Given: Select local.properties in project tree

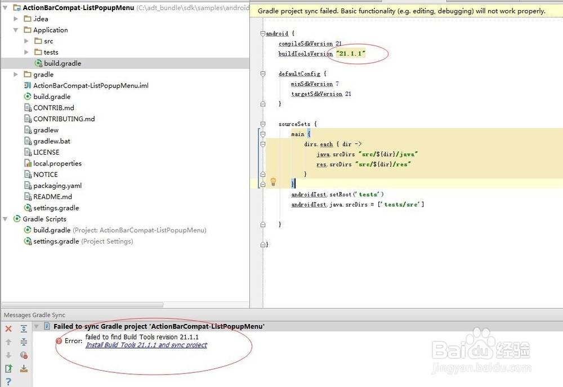Looking at the screenshot, I should click(57, 163).
